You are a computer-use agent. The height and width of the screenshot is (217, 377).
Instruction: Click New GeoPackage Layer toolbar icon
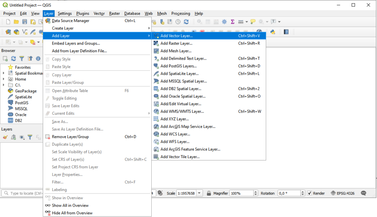coord(16,32)
